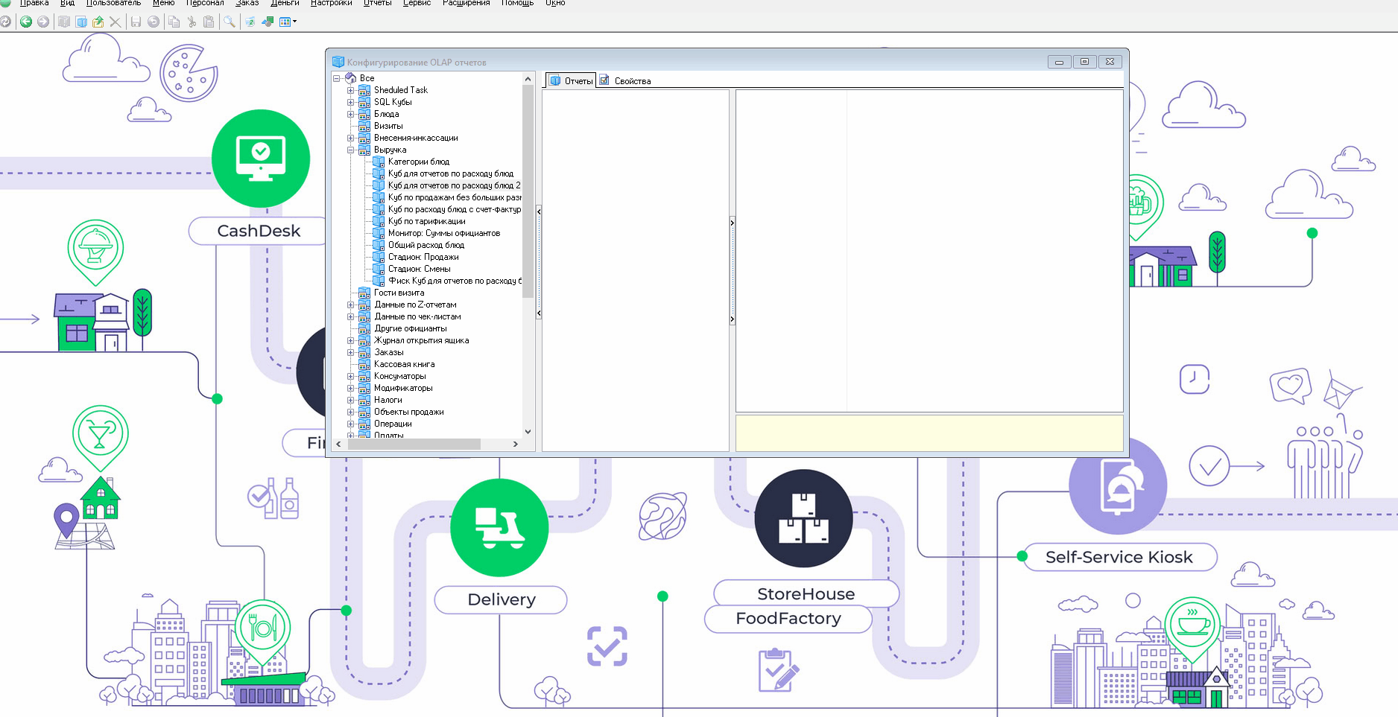Click the blue cube icon in toolbar

(81, 22)
